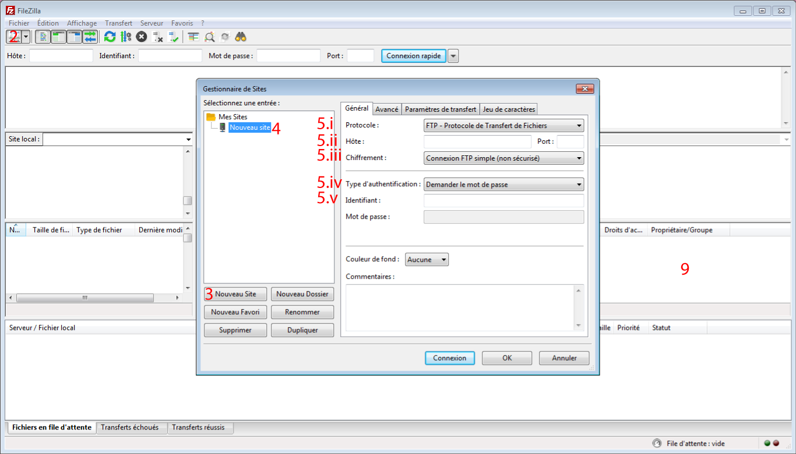This screenshot has height=454, width=796.
Task: Cancel current operation with the X icon
Action: (x=142, y=37)
